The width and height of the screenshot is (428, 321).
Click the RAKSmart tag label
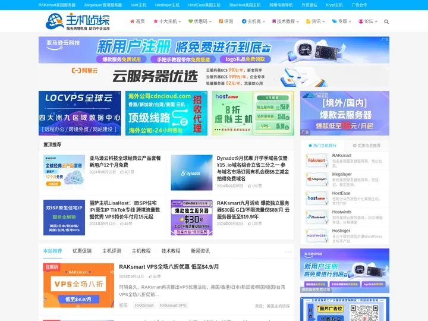pos(144,306)
